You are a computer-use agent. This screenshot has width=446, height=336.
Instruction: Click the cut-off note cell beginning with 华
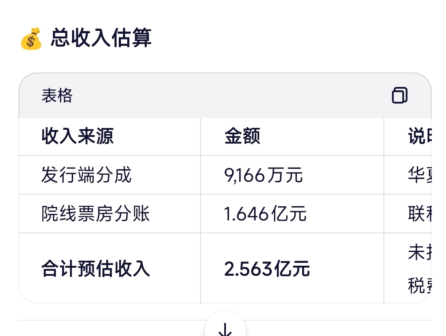point(418,175)
